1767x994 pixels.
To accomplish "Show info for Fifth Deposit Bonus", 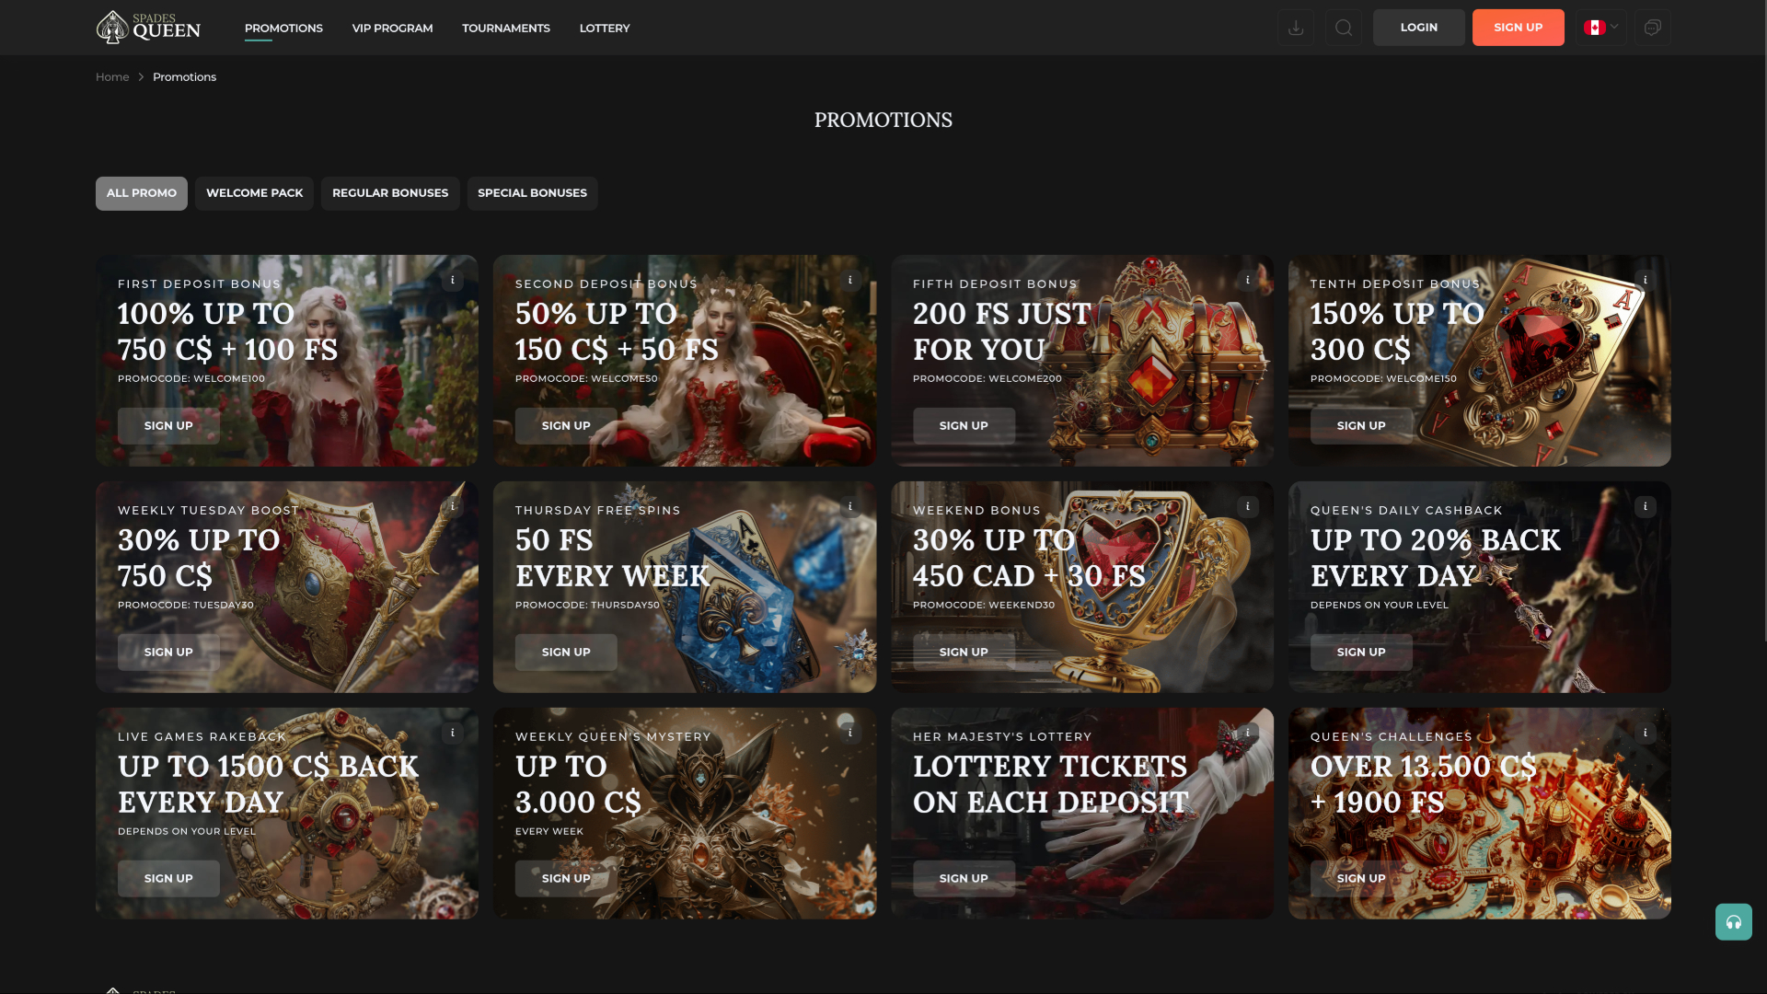I will tap(1248, 280).
